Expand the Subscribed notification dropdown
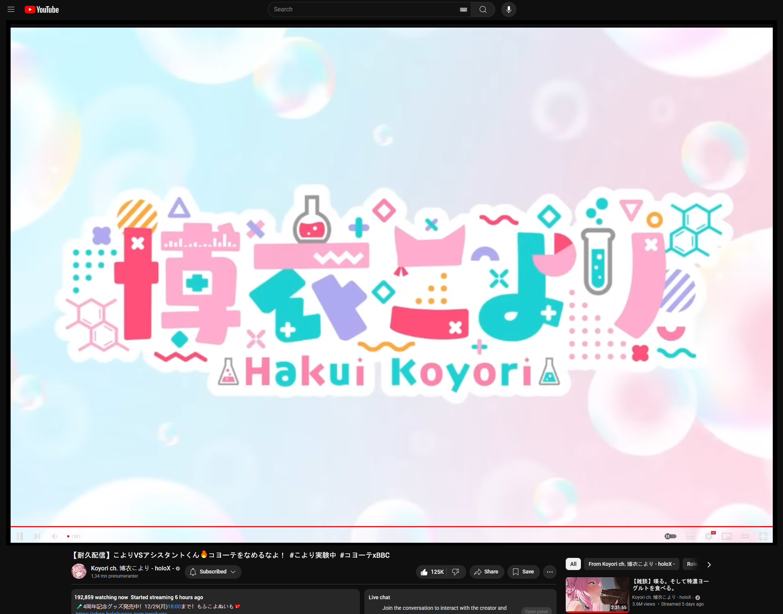783x614 pixels. click(213, 572)
